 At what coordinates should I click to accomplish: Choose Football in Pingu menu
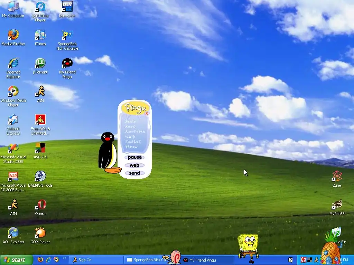[133, 142]
